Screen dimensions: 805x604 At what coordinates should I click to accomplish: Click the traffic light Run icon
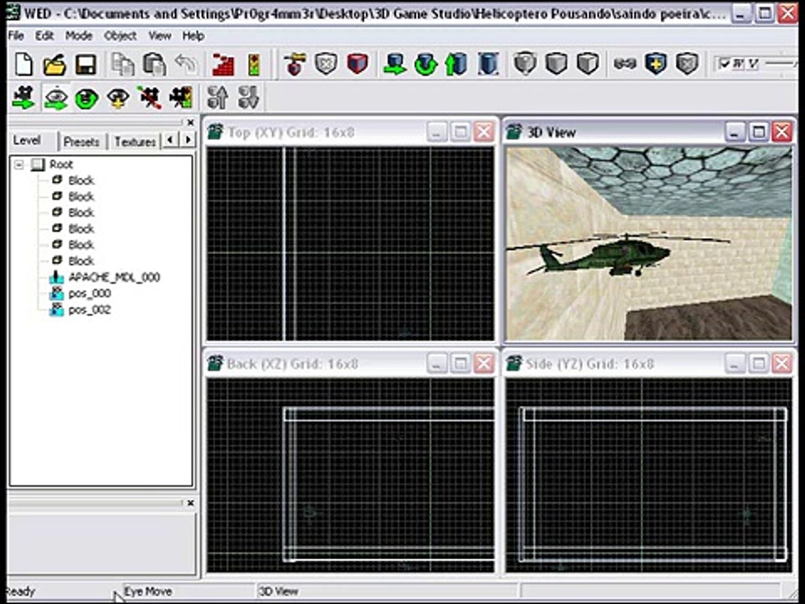(x=254, y=64)
